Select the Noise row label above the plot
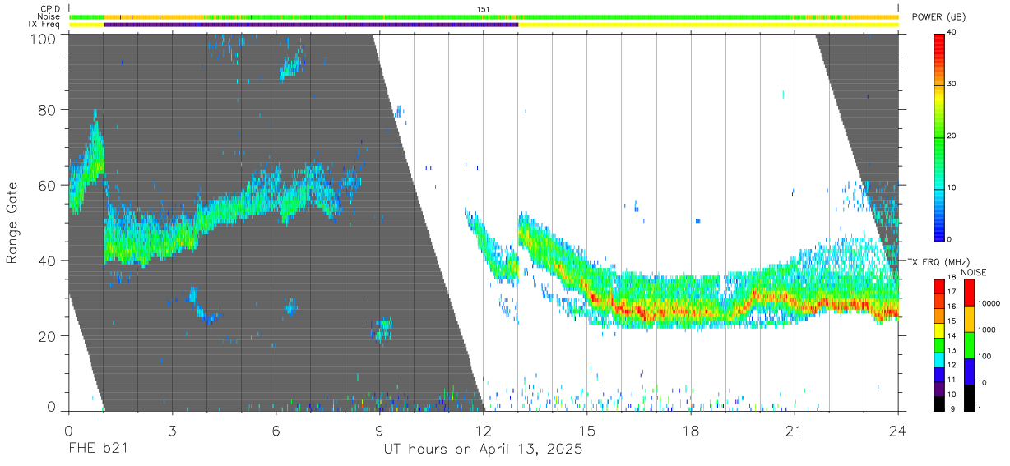The height and width of the screenshot is (466, 1010). click(49, 16)
